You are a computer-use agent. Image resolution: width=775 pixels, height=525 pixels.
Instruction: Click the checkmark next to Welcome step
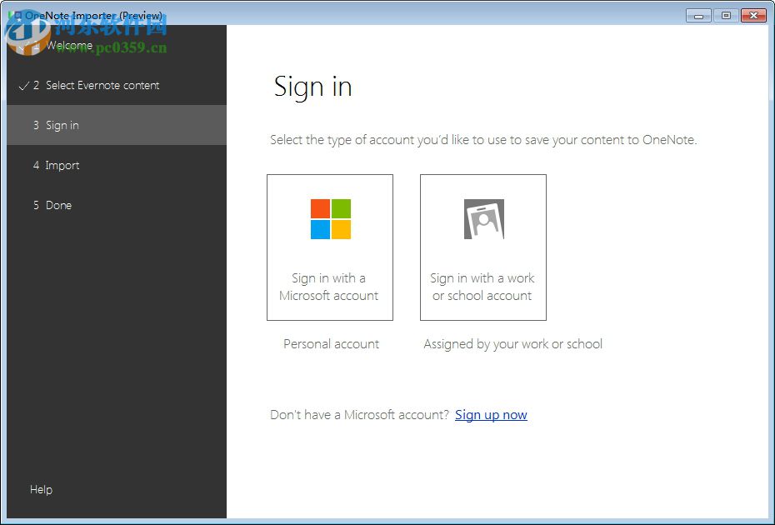(23, 45)
